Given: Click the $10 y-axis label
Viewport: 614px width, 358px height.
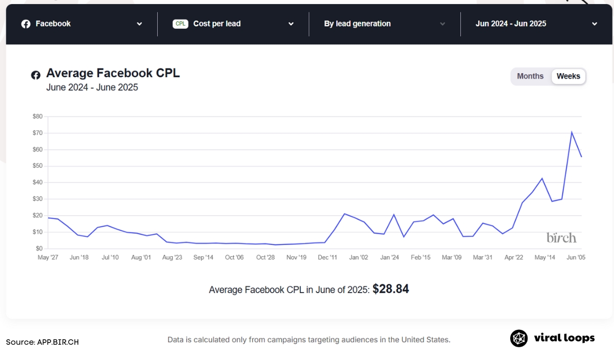Looking at the screenshot, I should tap(37, 232).
